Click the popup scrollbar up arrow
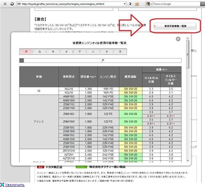This screenshot has height=187, width=205. tap(188, 38)
